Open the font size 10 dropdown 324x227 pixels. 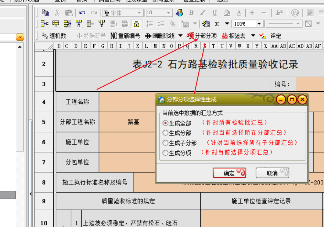pos(169,13)
